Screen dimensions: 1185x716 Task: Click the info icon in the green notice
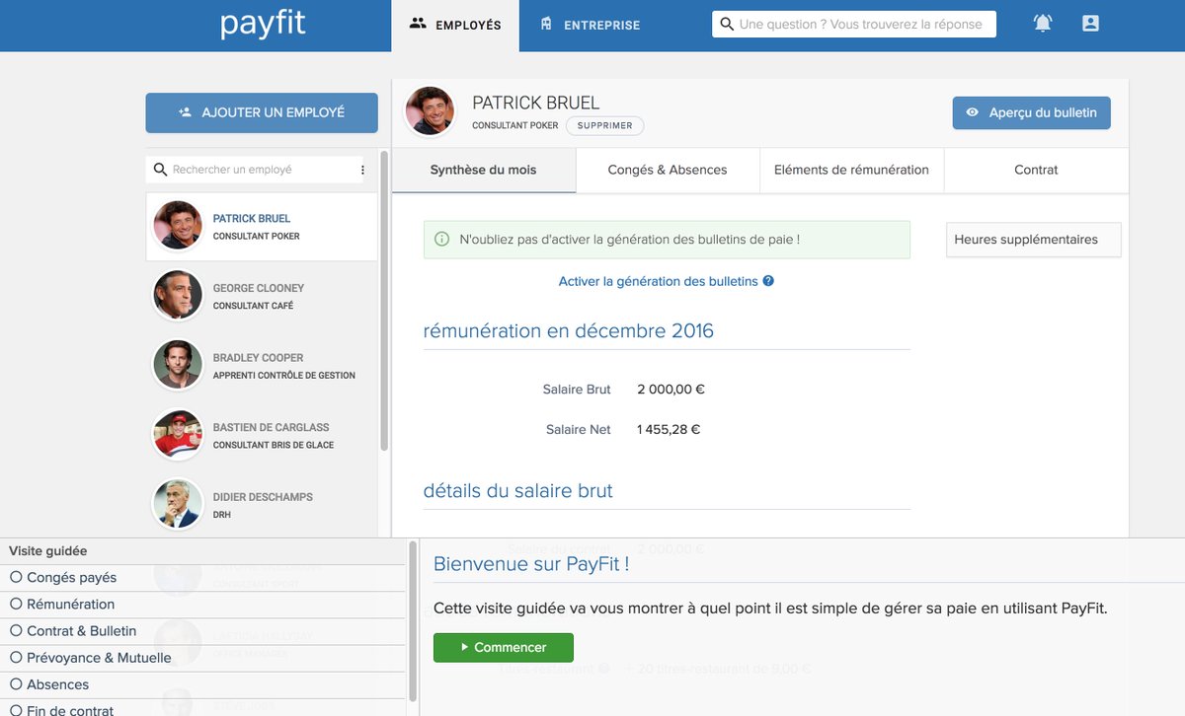click(x=441, y=240)
